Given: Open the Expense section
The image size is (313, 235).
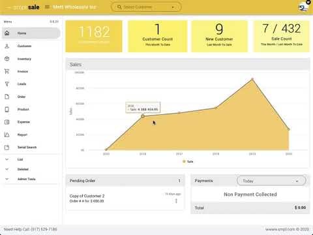Looking at the screenshot, I should tap(31, 122).
